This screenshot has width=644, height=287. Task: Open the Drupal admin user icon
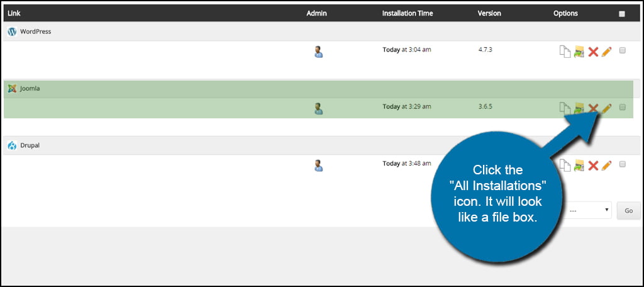pyautogui.click(x=318, y=166)
